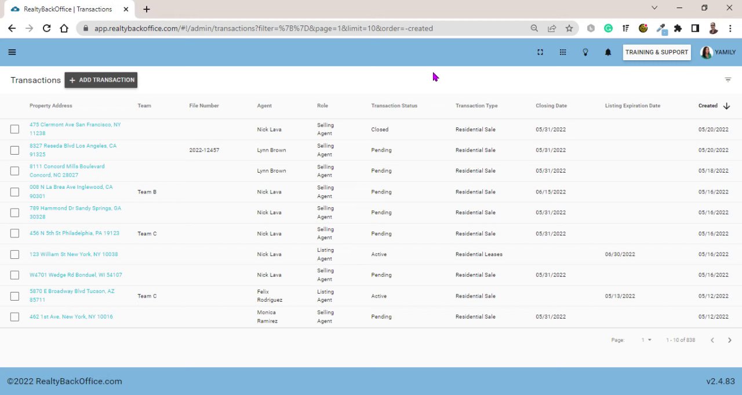Open the Grammarly extension icon
The image size is (742, 395).
(608, 28)
